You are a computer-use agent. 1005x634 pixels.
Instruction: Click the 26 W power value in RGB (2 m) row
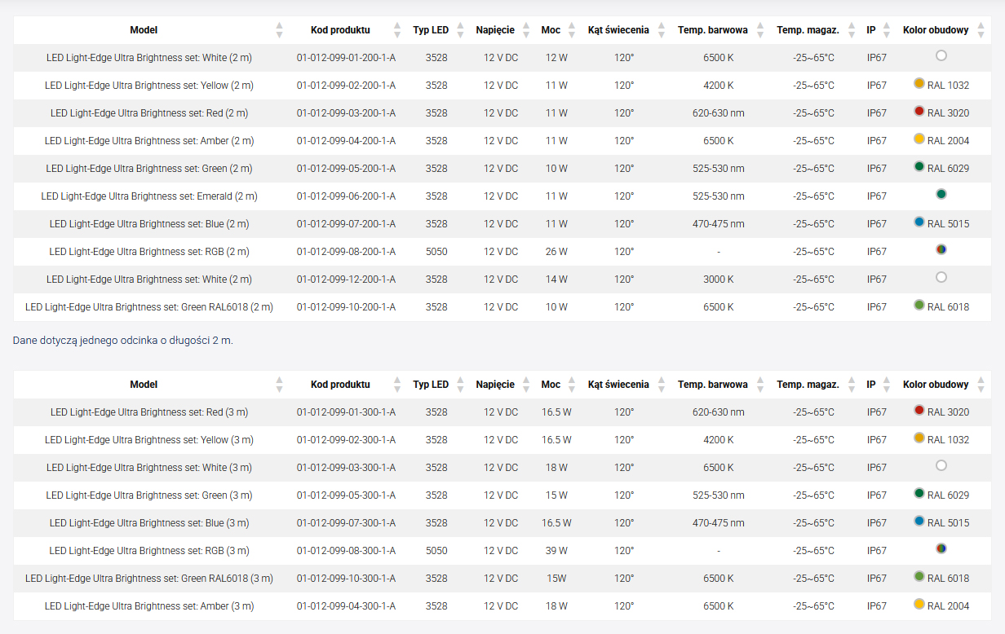pyautogui.click(x=556, y=252)
